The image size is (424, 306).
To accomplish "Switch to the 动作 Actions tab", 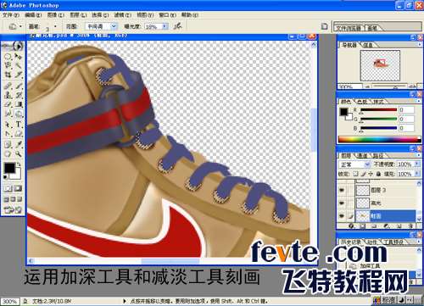I will (372, 242).
